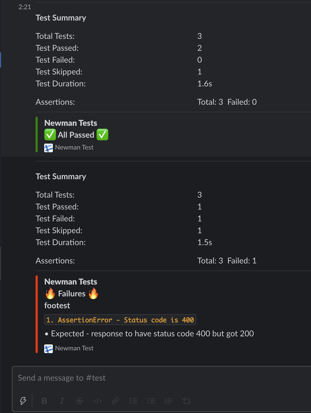
Task: Click the Newman Test footer icon under All Passed
Action: pyautogui.click(x=49, y=148)
